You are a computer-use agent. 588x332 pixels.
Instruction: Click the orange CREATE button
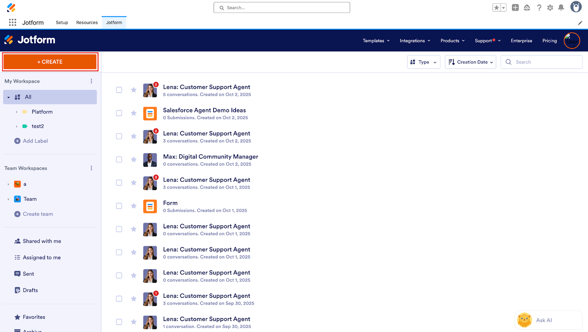pyautogui.click(x=50, y=61)
